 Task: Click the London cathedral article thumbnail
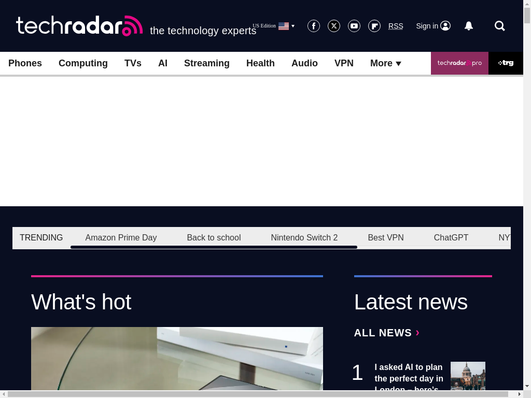tap(468, 376)
